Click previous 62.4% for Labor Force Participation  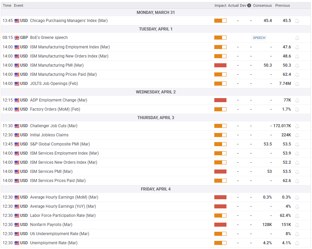tap(285, 216)
